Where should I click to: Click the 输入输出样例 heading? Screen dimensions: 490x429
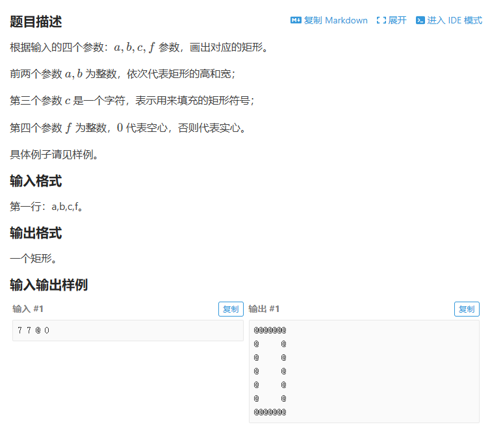coord(49,285)
